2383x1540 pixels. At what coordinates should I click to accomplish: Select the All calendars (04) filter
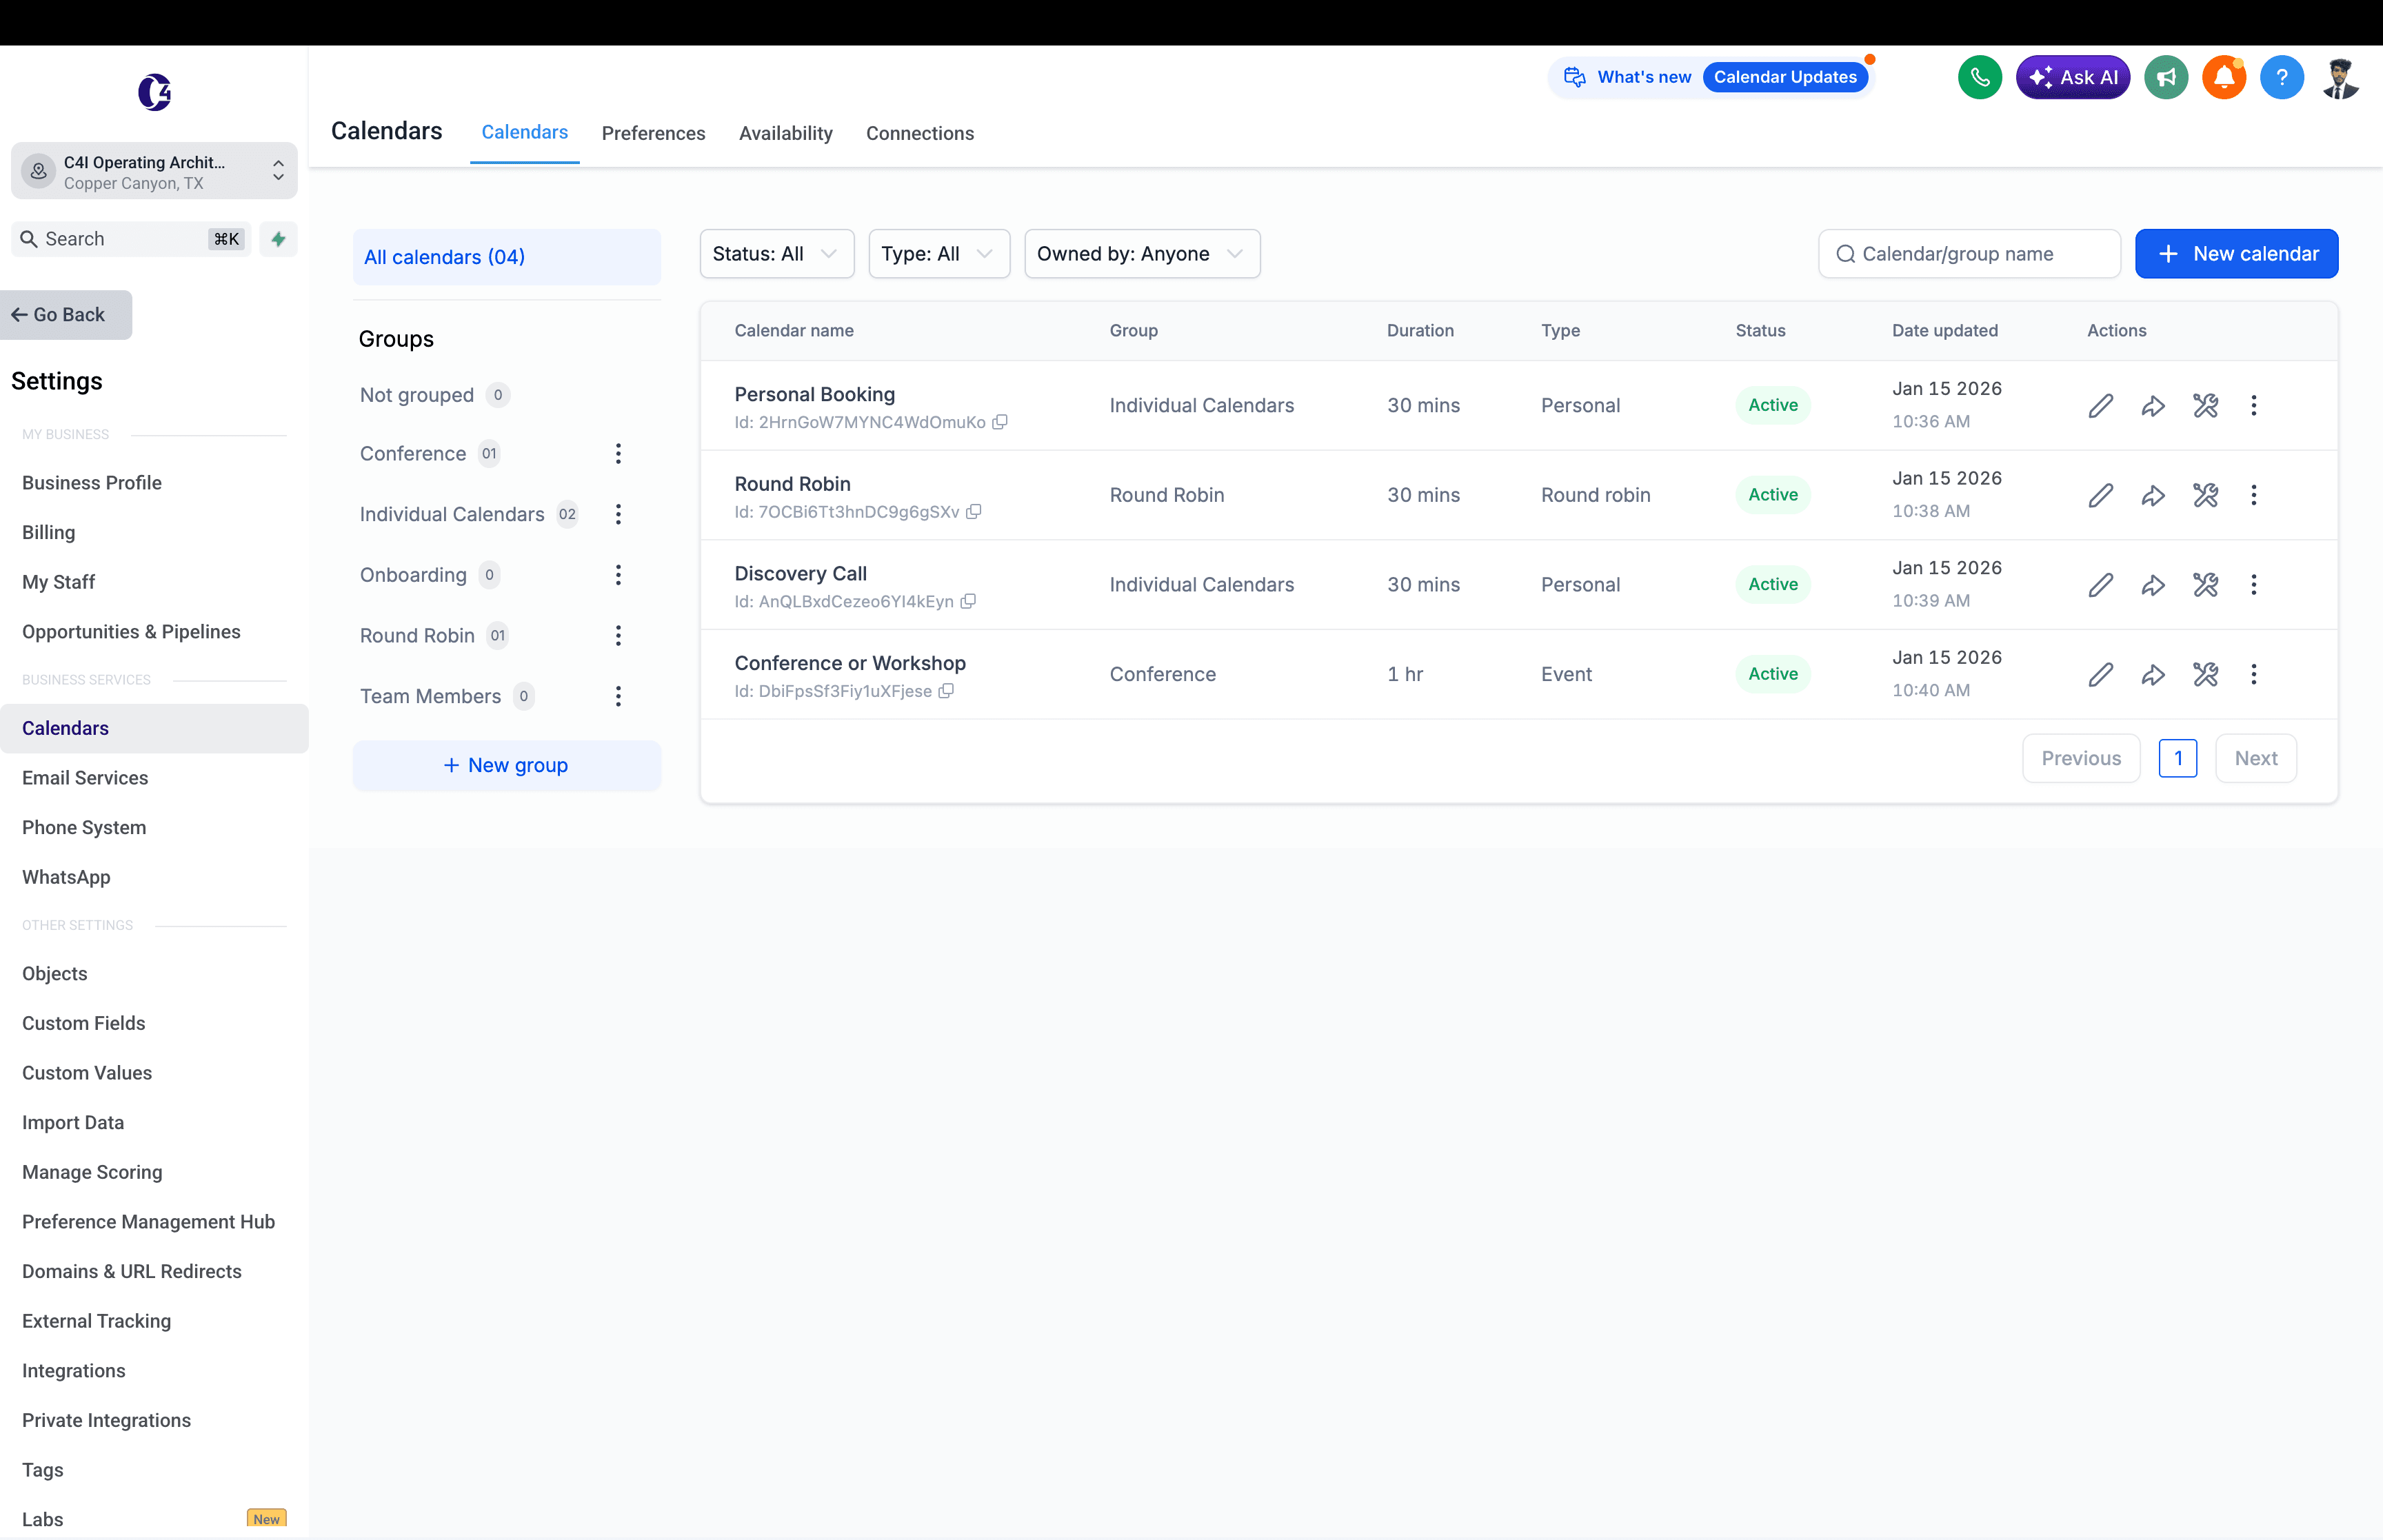pos(506,257)
